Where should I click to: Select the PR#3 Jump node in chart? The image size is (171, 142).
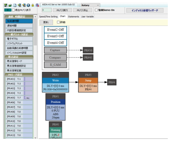(88, 82)
